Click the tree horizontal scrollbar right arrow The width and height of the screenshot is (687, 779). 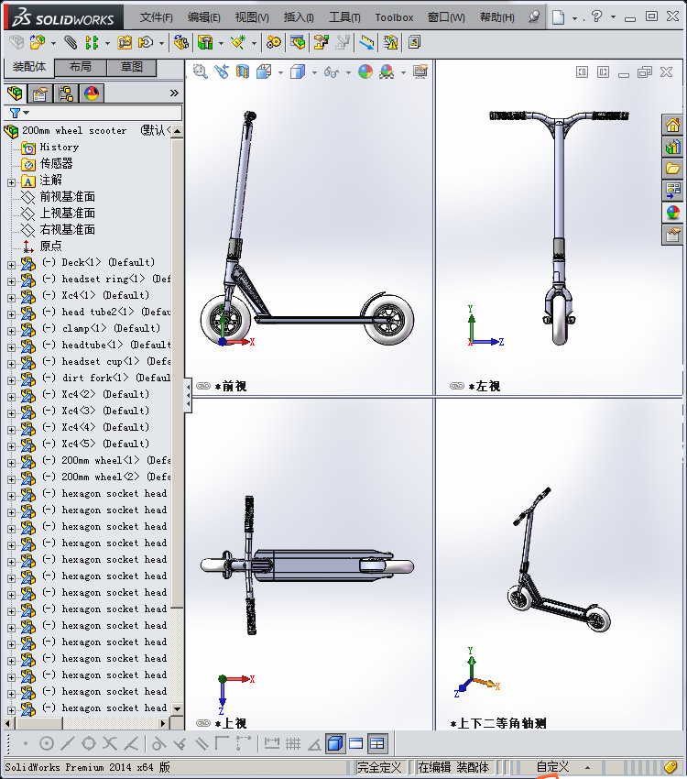coord(163,723)
